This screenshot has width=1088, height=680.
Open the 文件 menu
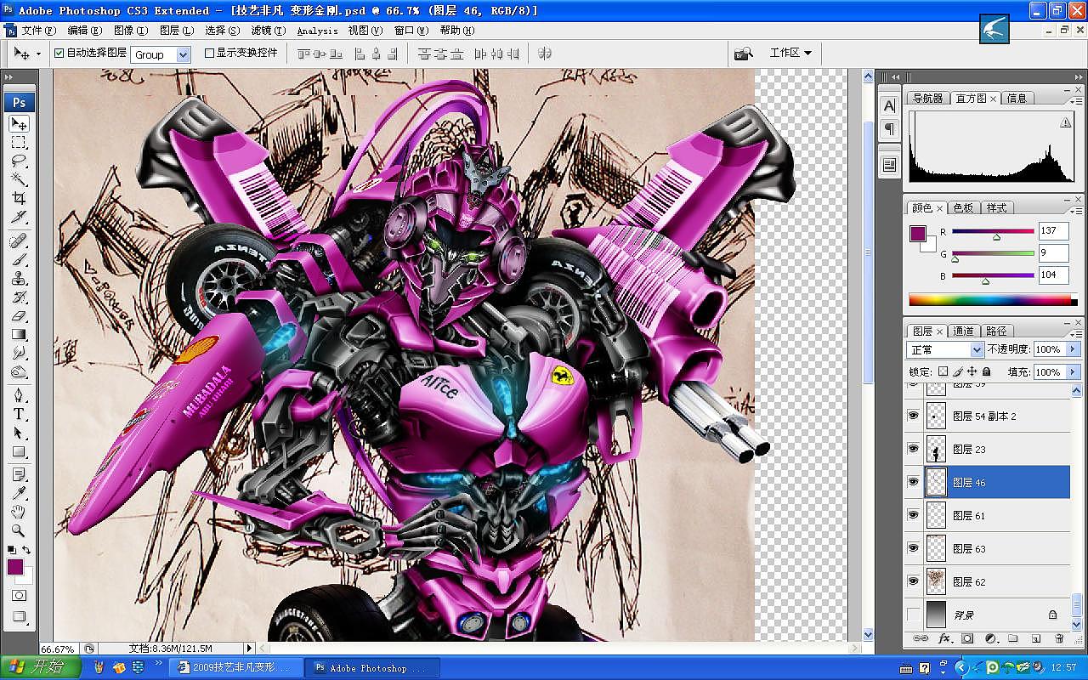tap(38, 30)
